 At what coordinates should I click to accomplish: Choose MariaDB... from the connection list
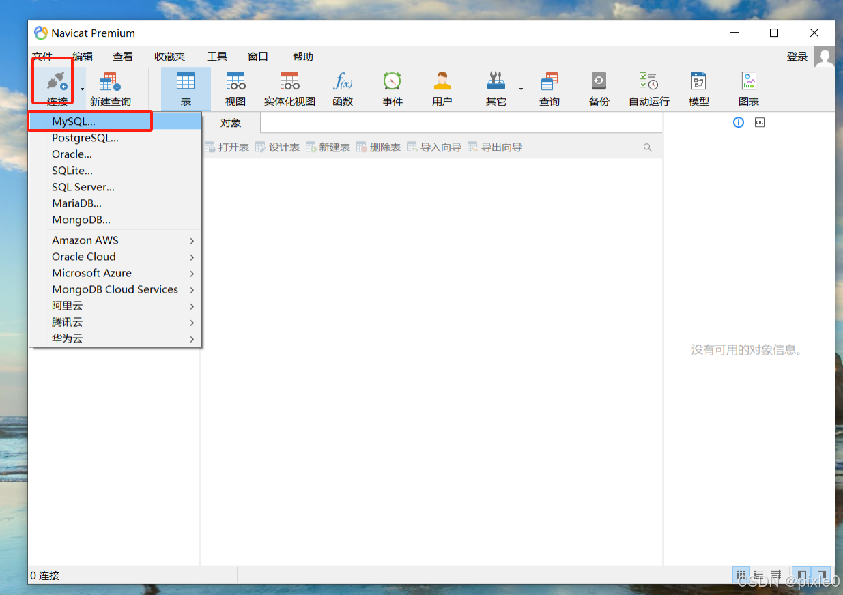click(115, 203)
